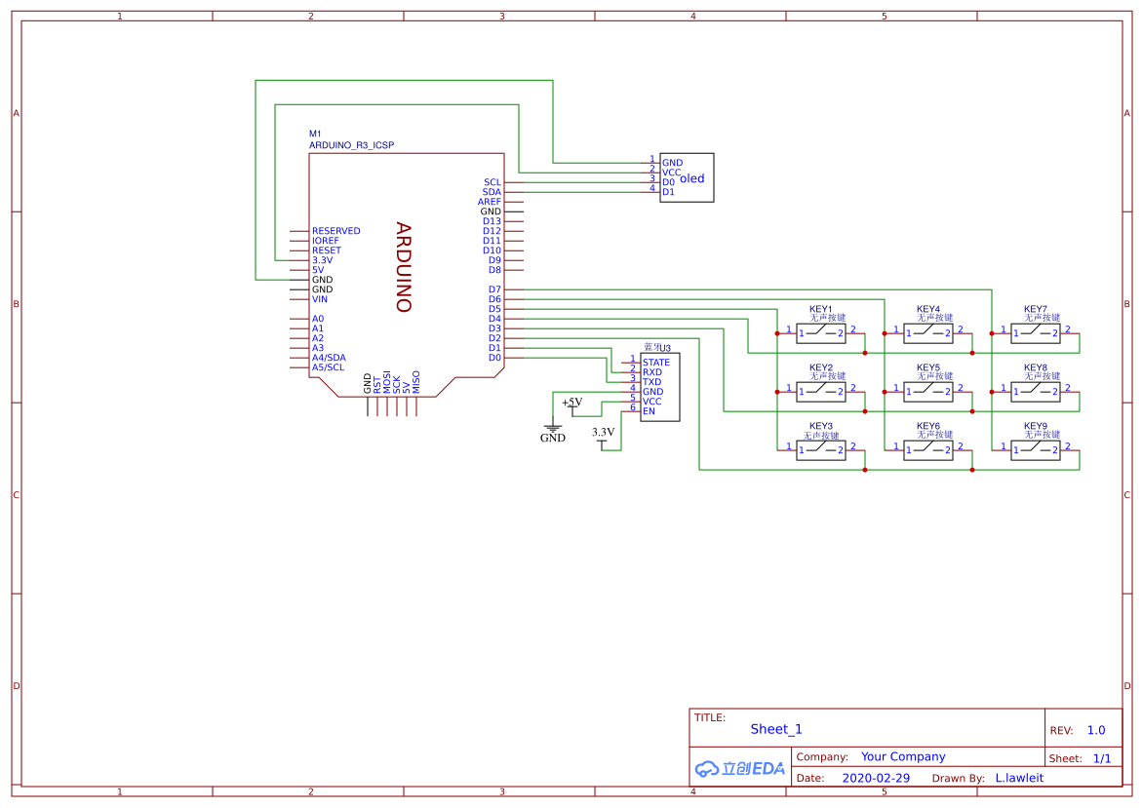Click the 立创EDA logo in title block
Screen dimensions: 1142x808
[x=739, y=768]
